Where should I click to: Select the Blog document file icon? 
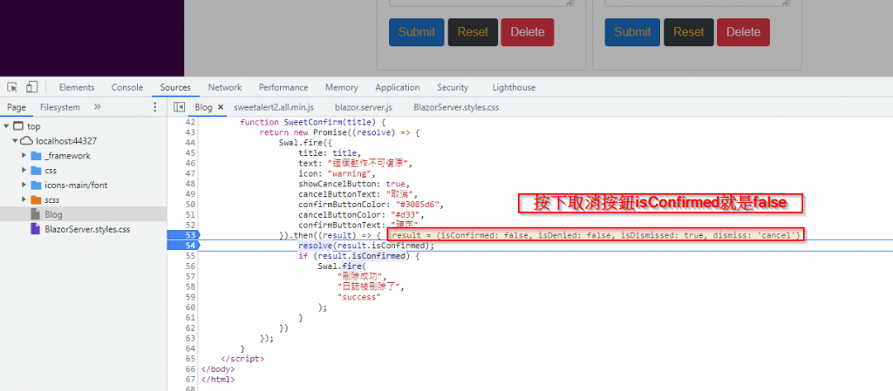(x=35, y=215)
